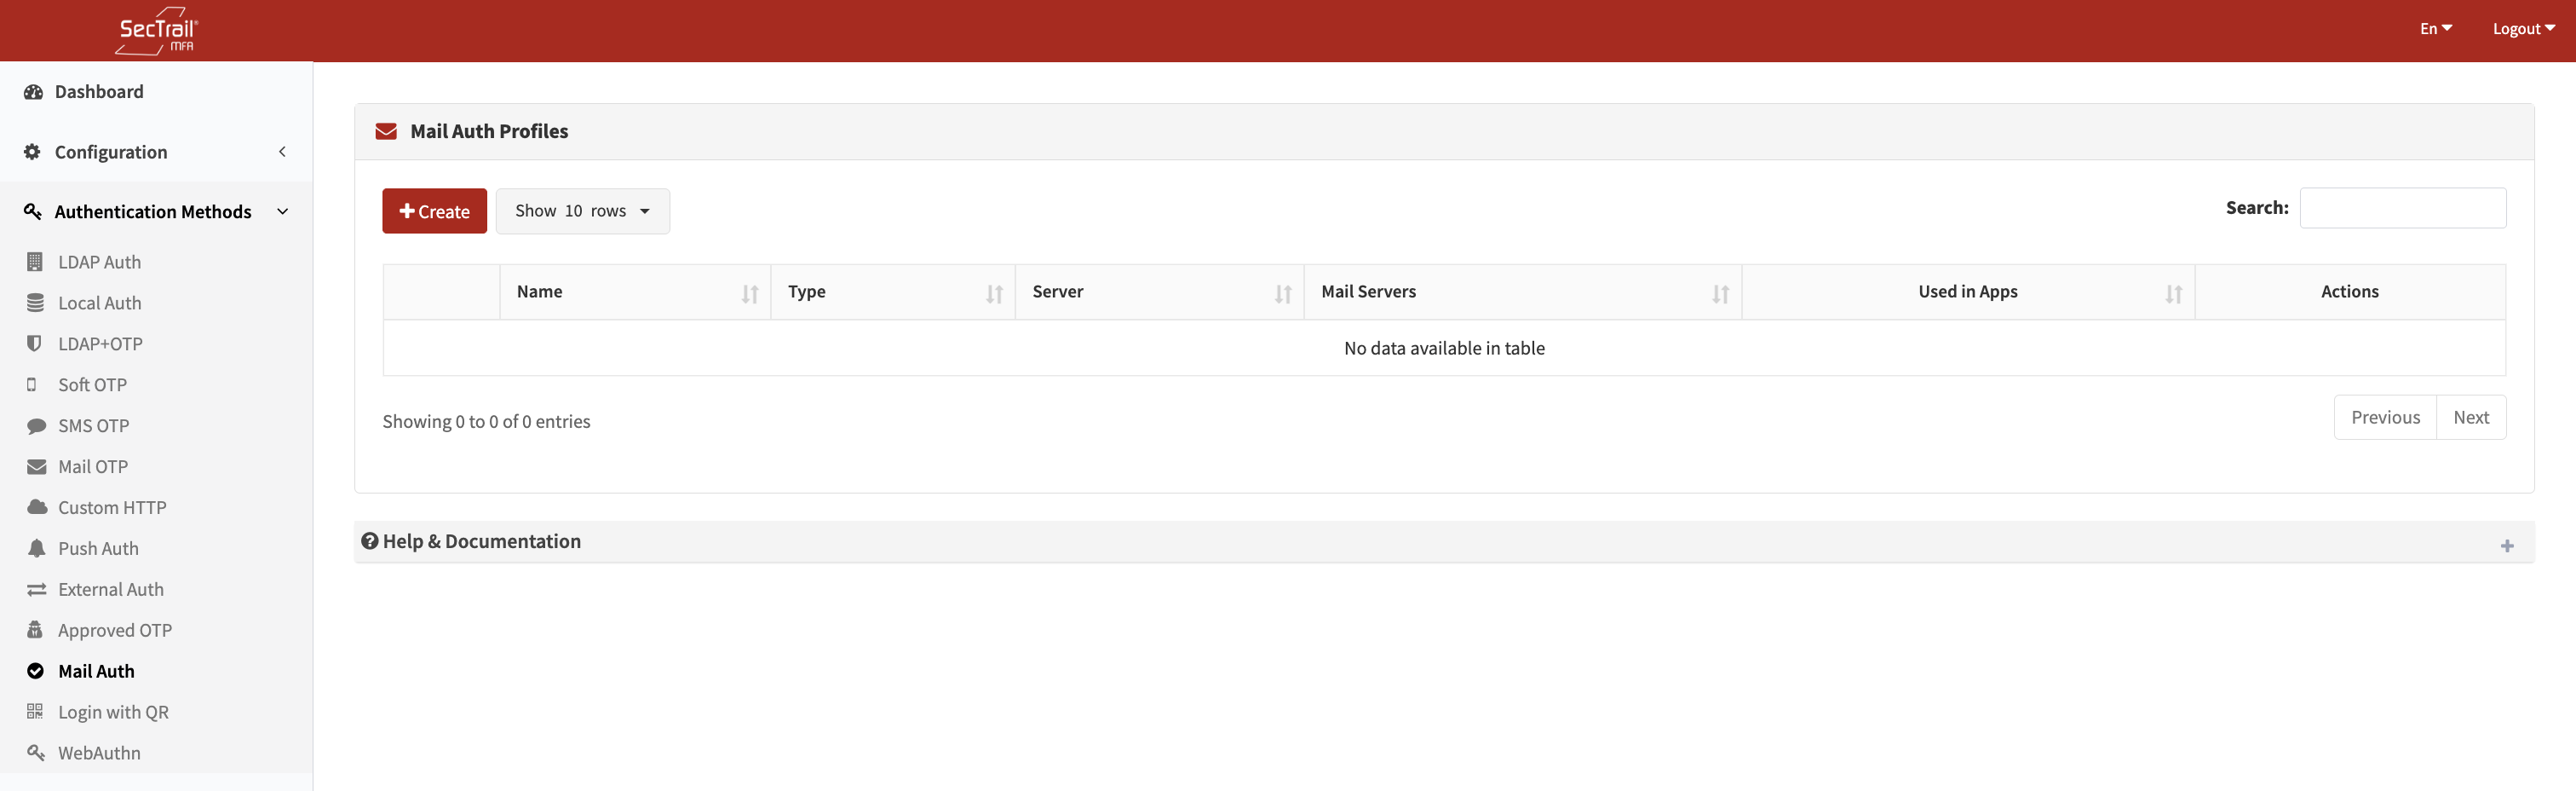Click the SecTrail MFA logo

point(157,31)
